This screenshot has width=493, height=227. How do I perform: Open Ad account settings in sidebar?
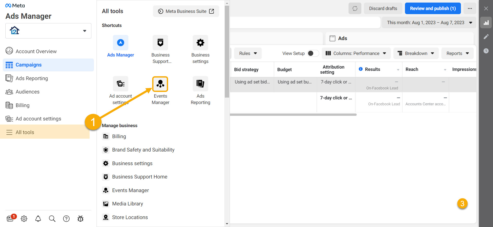(48, 119)
